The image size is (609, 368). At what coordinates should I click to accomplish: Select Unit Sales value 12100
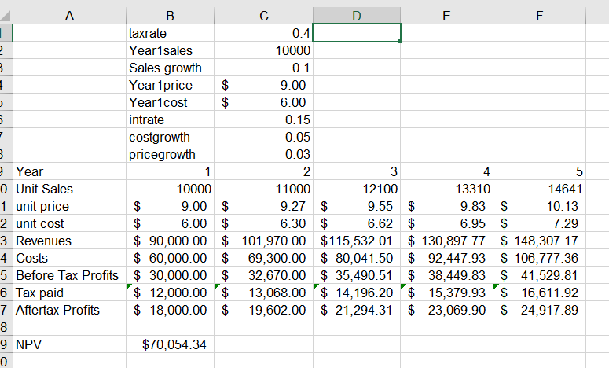click(x=357, y=189)
